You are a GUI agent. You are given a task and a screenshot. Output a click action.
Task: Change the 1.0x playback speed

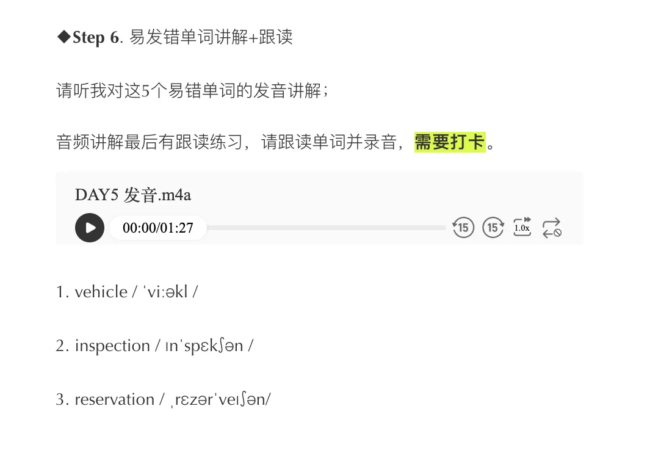pyautogui.click(x=522, y=227)
